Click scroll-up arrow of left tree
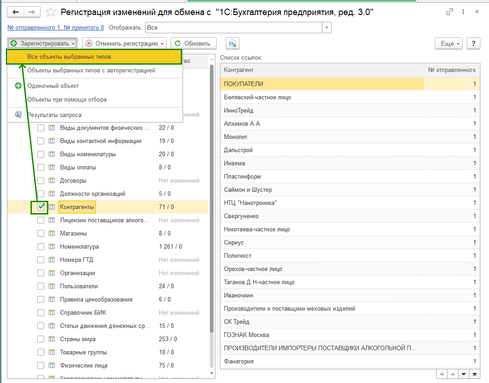The image size is (489, 383). 212,59
